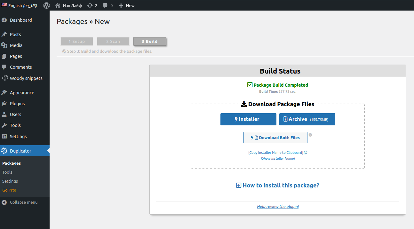Copy Installer Name to Clipboard
Image resolution: width=414 pixels, height=229 pixels.
click(x=278, y=153)
